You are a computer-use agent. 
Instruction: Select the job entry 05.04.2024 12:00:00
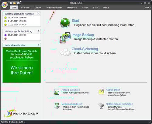pos(17,18)
